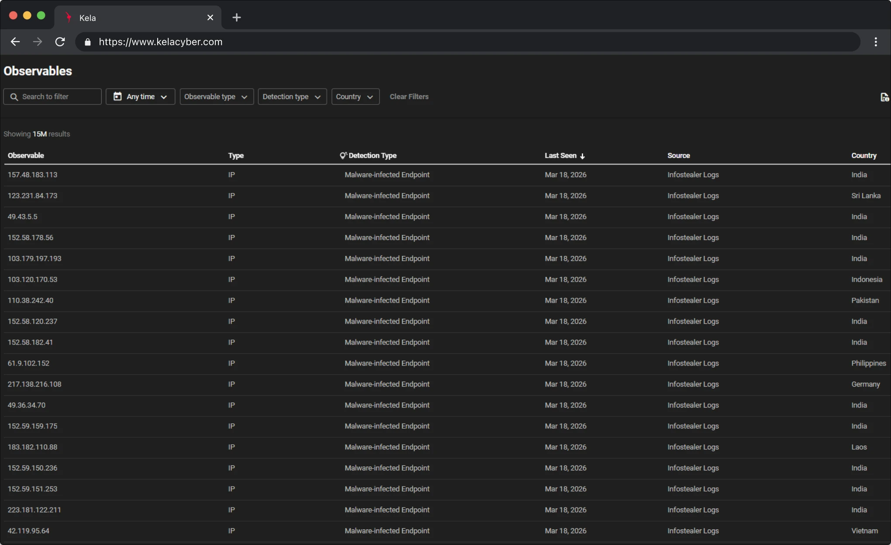
Task: Toggle the Last Seen sort arrow
Action: pos(582,156)
